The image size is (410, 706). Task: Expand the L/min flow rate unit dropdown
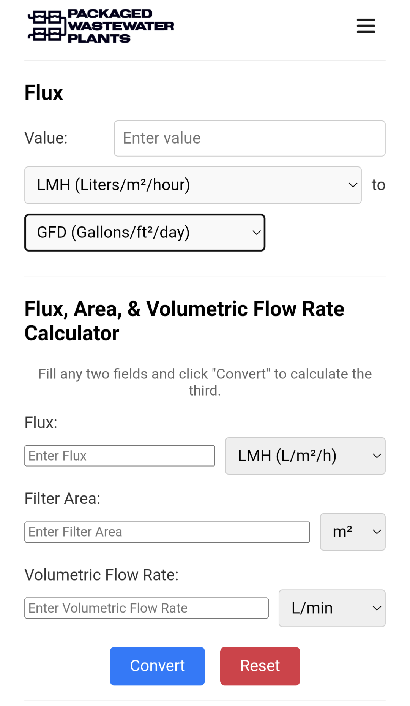click(332, 608)
